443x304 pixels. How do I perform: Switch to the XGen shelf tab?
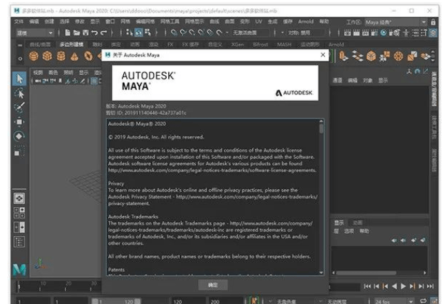237,44
